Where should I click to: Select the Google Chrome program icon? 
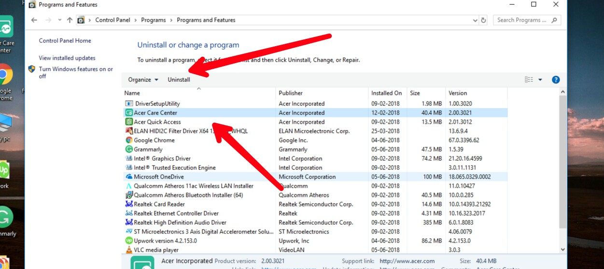129,140
